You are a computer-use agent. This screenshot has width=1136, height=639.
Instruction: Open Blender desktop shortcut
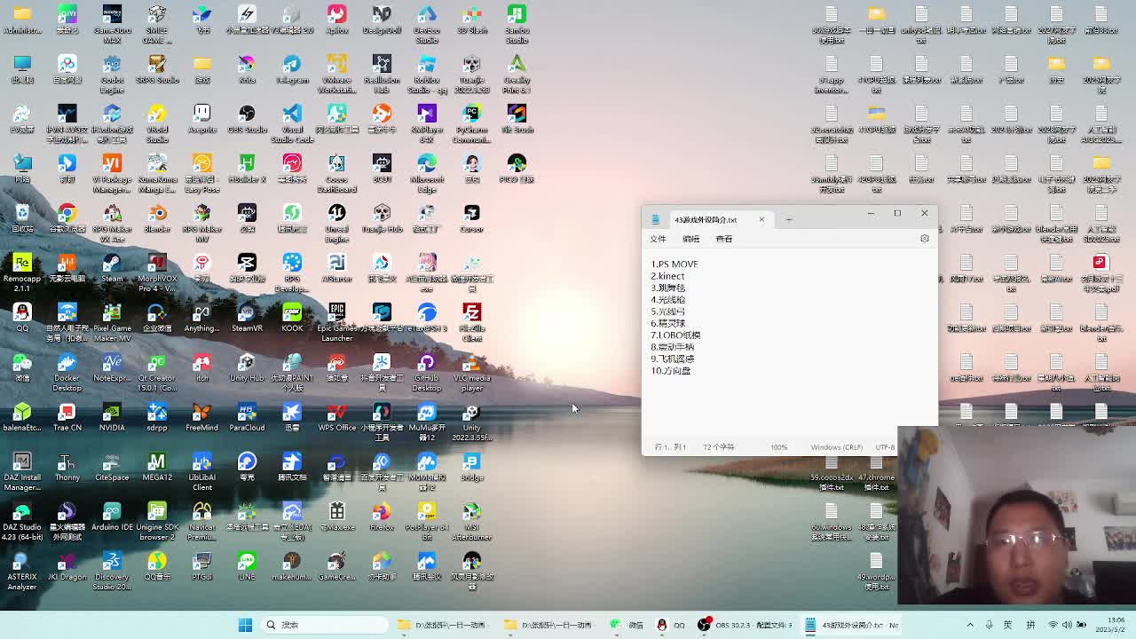pos(157,215)
